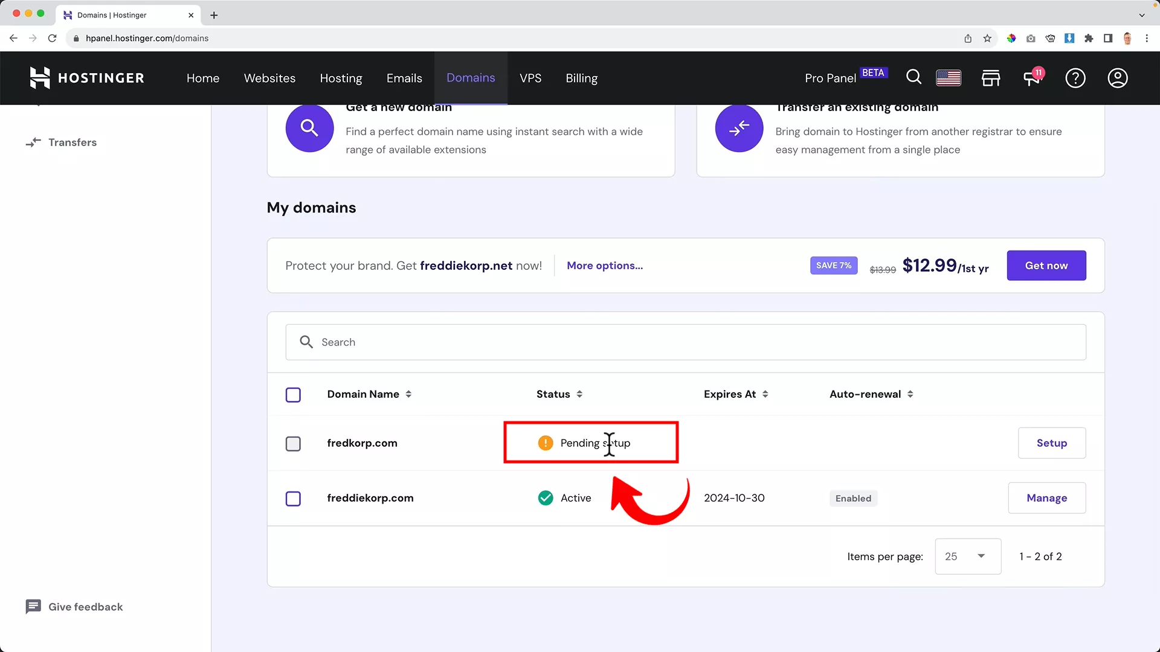Click the Get now button

coord(1046,266)
